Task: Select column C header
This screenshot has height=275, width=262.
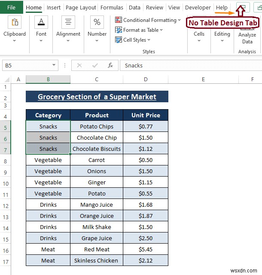Action: coord(97,79)
